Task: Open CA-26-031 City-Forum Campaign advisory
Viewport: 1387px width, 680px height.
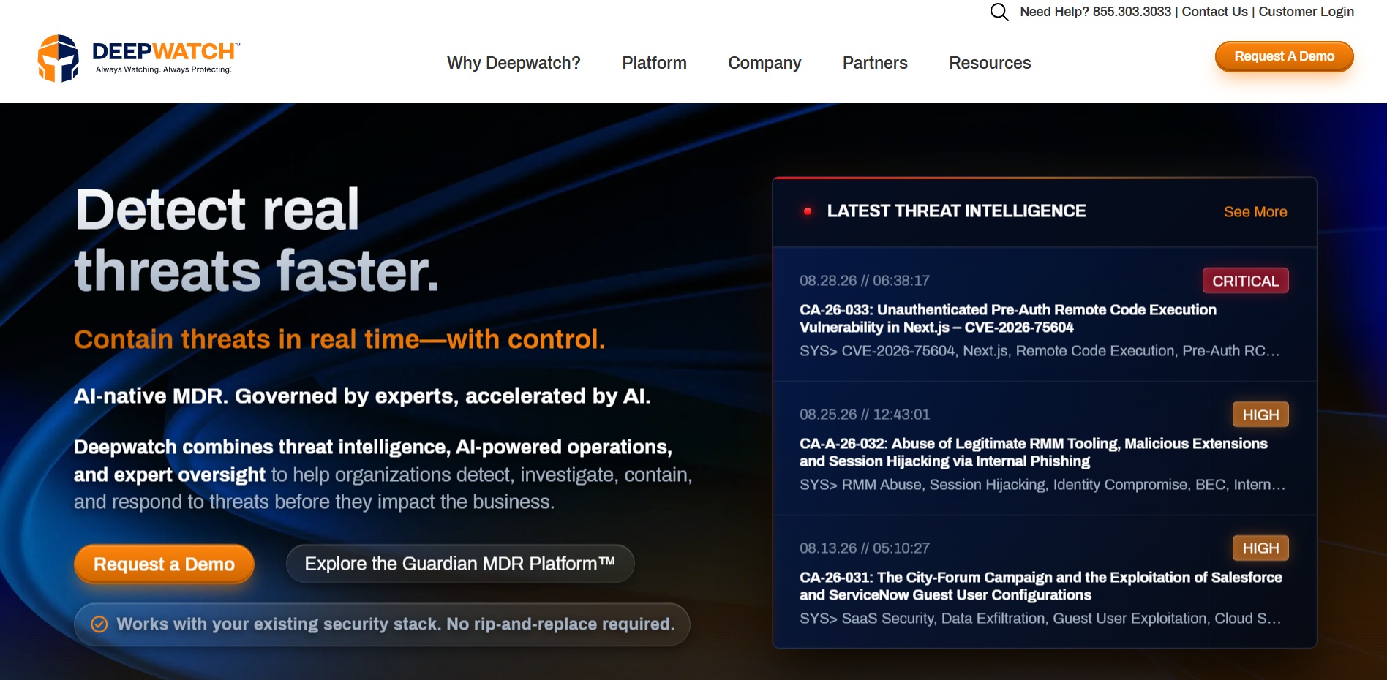Action: (1040, 586)
